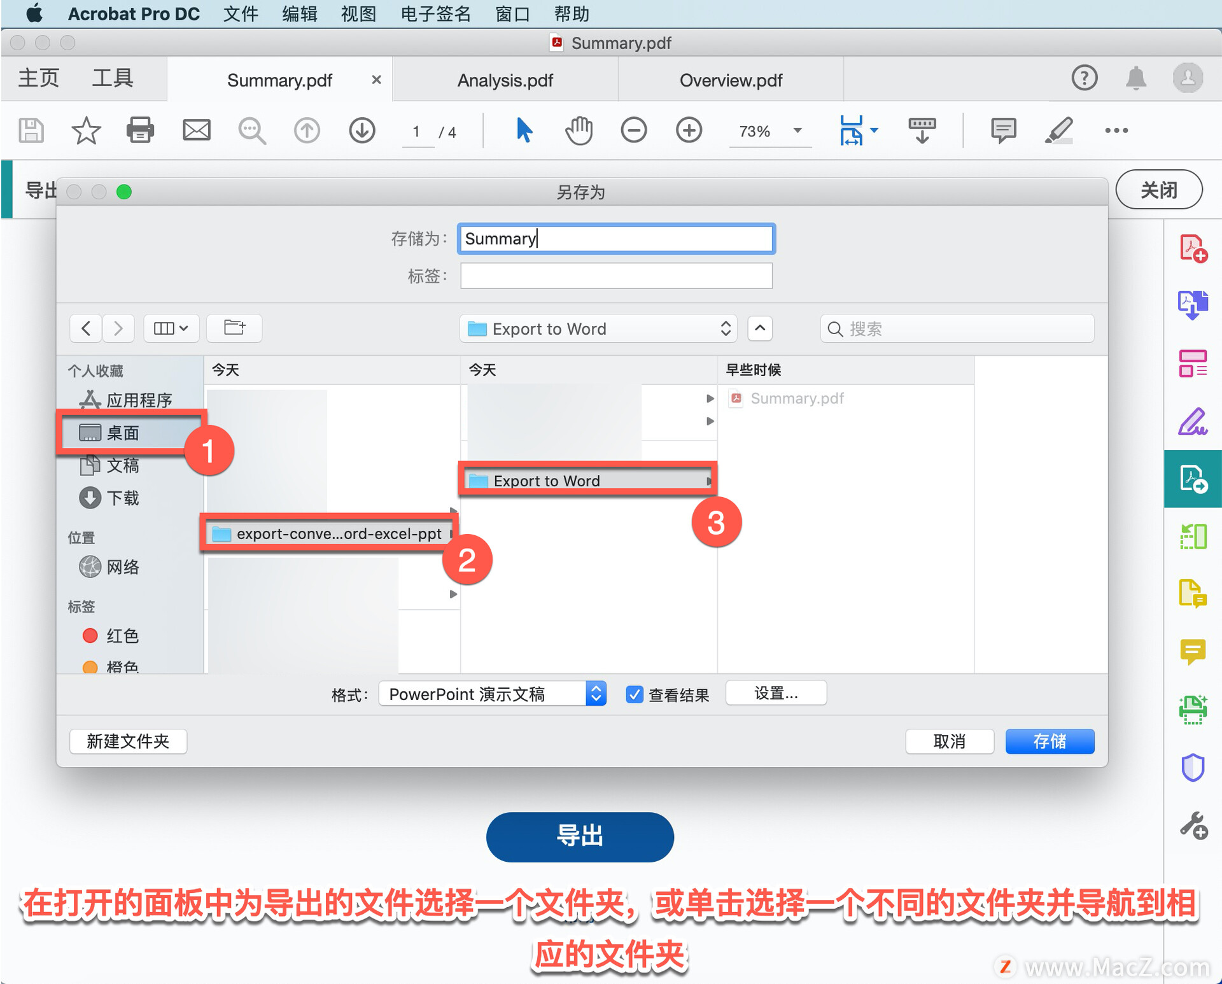Click the 存储为 filename field

(616, 239)
